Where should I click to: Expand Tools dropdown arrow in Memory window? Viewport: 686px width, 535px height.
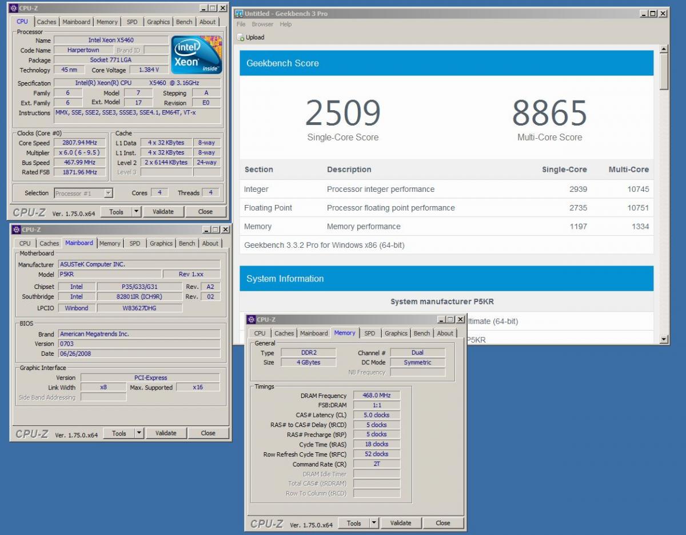coord(374,523)
